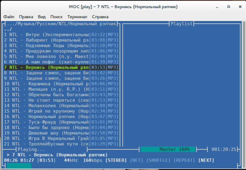
Task: Close the MOC terminal window
Action: pos(240,7)
